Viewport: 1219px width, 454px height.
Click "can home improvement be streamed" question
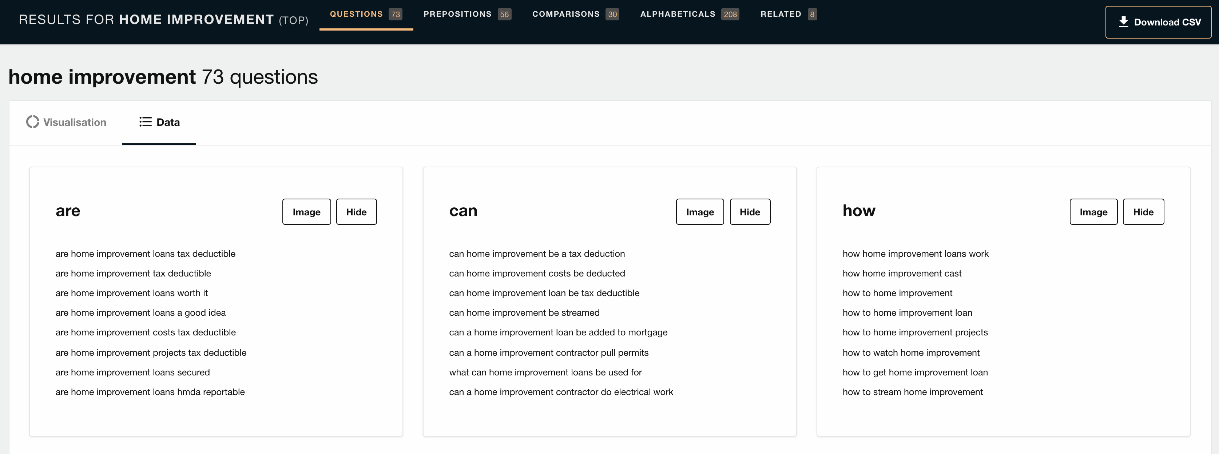point(524,312)
